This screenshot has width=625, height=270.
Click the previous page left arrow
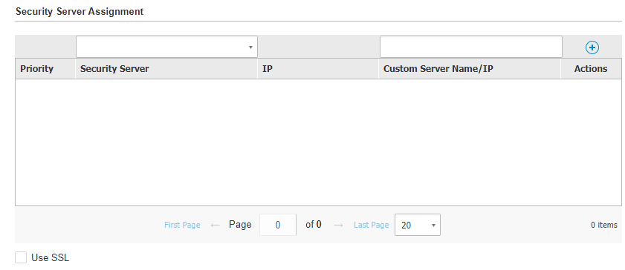point(216,225)
